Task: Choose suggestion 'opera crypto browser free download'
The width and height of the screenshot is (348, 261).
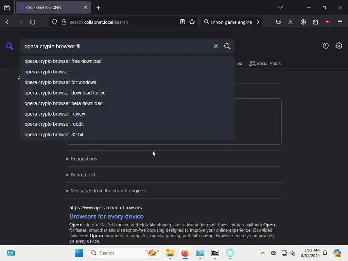Action: [127, 61]
